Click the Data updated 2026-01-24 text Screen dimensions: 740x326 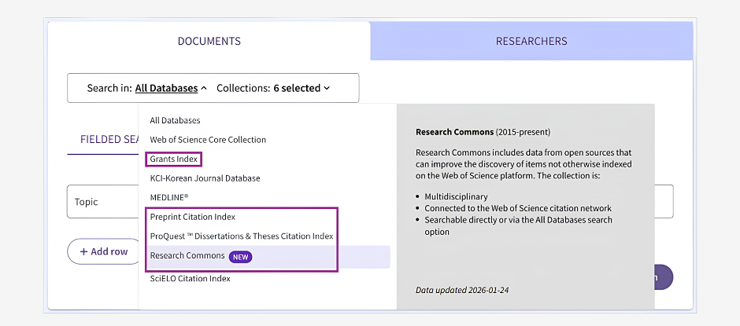point(462,290)
